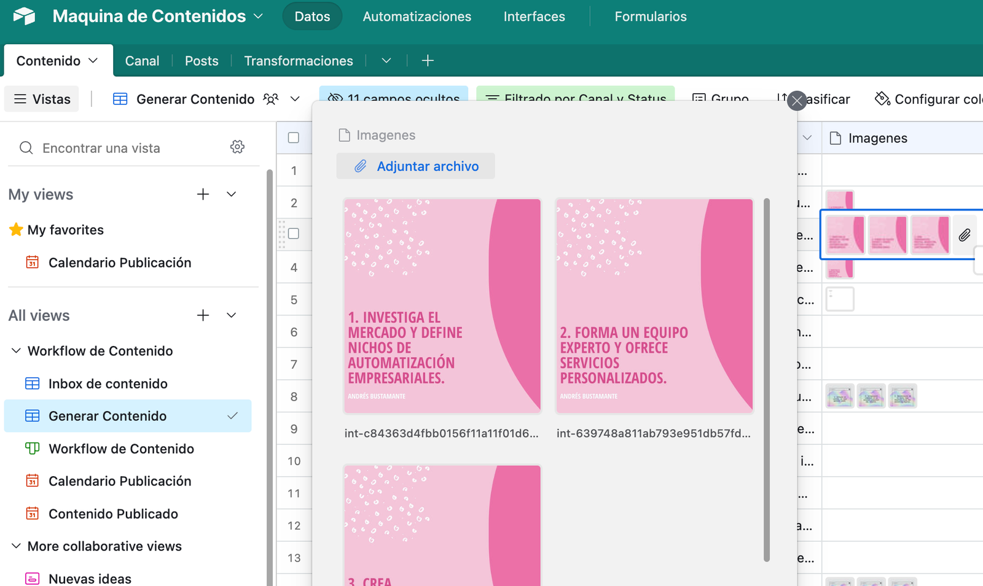This screenshot has height=586, width=983.
Task: Collapse the My views section chevron
Action: [x=232, y=195]
